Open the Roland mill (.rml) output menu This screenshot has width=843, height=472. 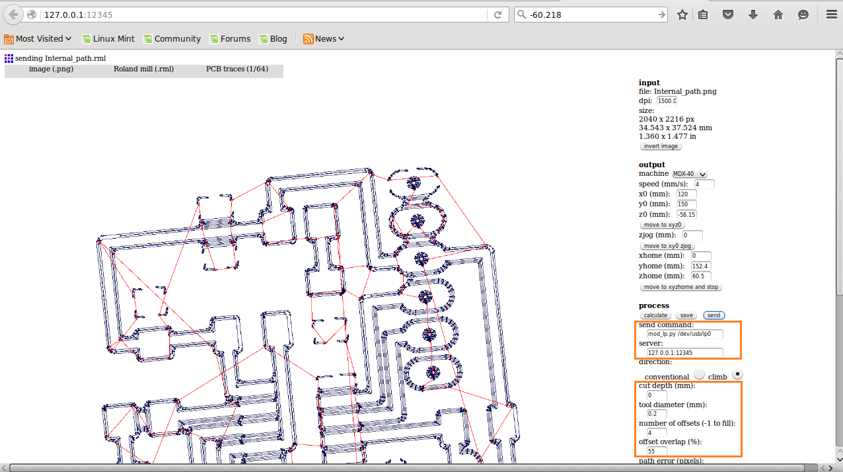(x=143, y=69)
